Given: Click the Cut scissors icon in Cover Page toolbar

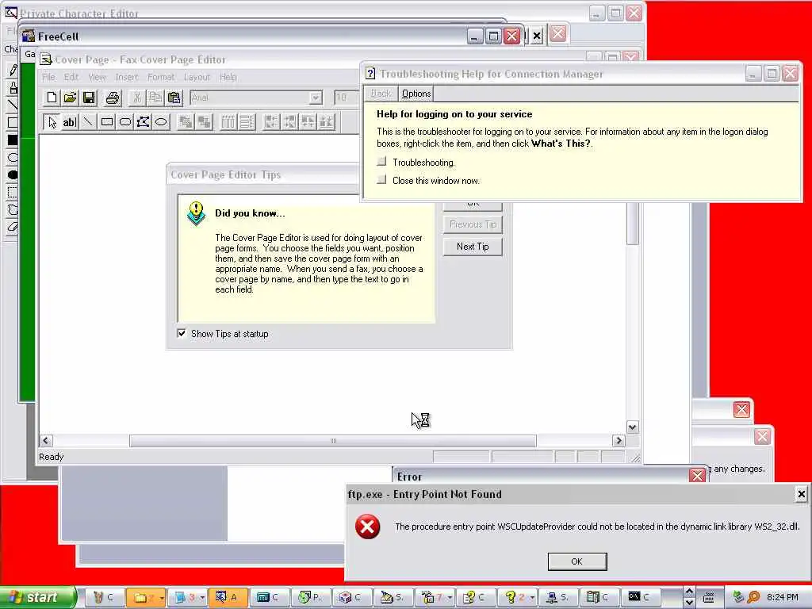Looking at the screenshot, I should [136, 98].
